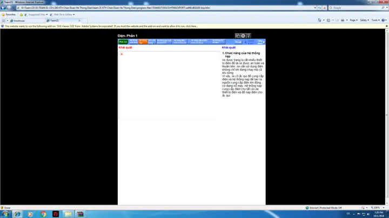Open the Favorites button
This screenshot has width=389, height=218.
(9, 15)
